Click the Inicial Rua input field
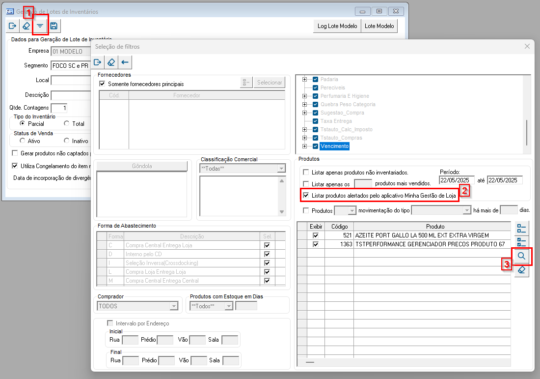Screen dimensions: 540x379 (130, 340)
